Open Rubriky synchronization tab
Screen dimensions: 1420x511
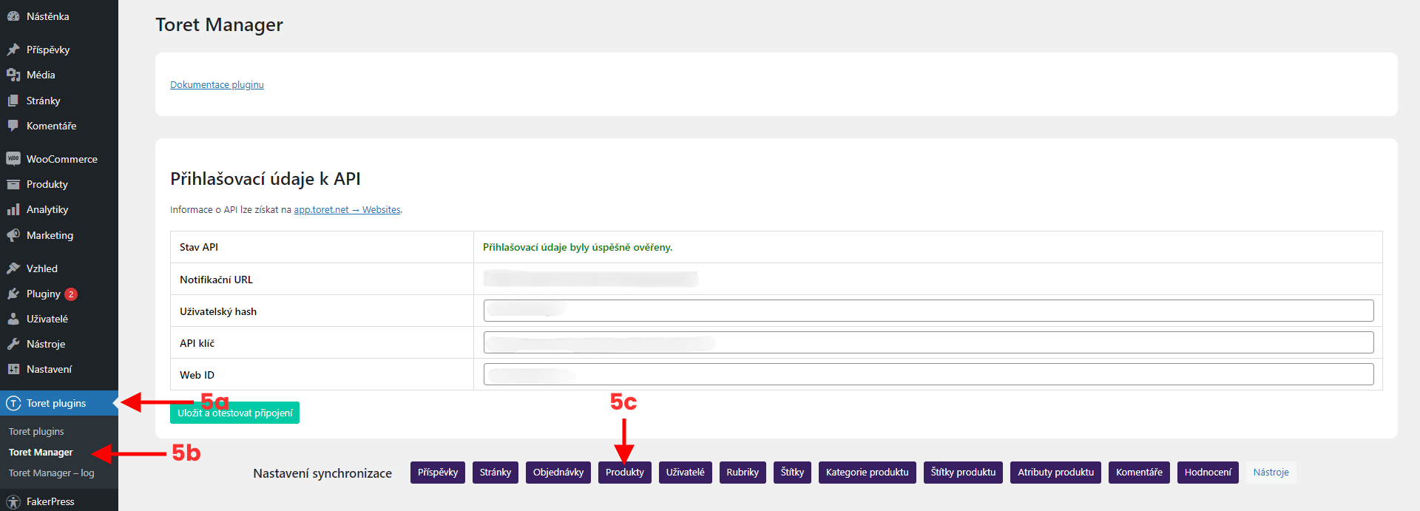tap(743, 473)
